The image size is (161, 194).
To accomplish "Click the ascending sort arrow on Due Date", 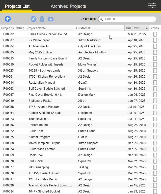I will point(147,28).
